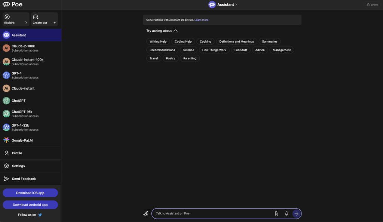Open Assistant details via header chevron
The height and width of the screenshot is (222, 383).
click(x=236, y=4)
